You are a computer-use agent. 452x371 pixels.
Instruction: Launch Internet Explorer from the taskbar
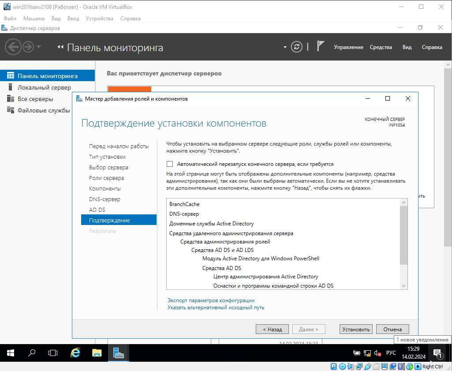point(75,353)
